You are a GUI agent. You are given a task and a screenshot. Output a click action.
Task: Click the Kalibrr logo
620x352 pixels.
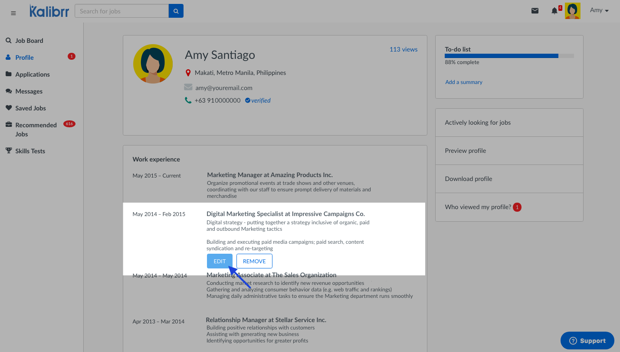49,11
